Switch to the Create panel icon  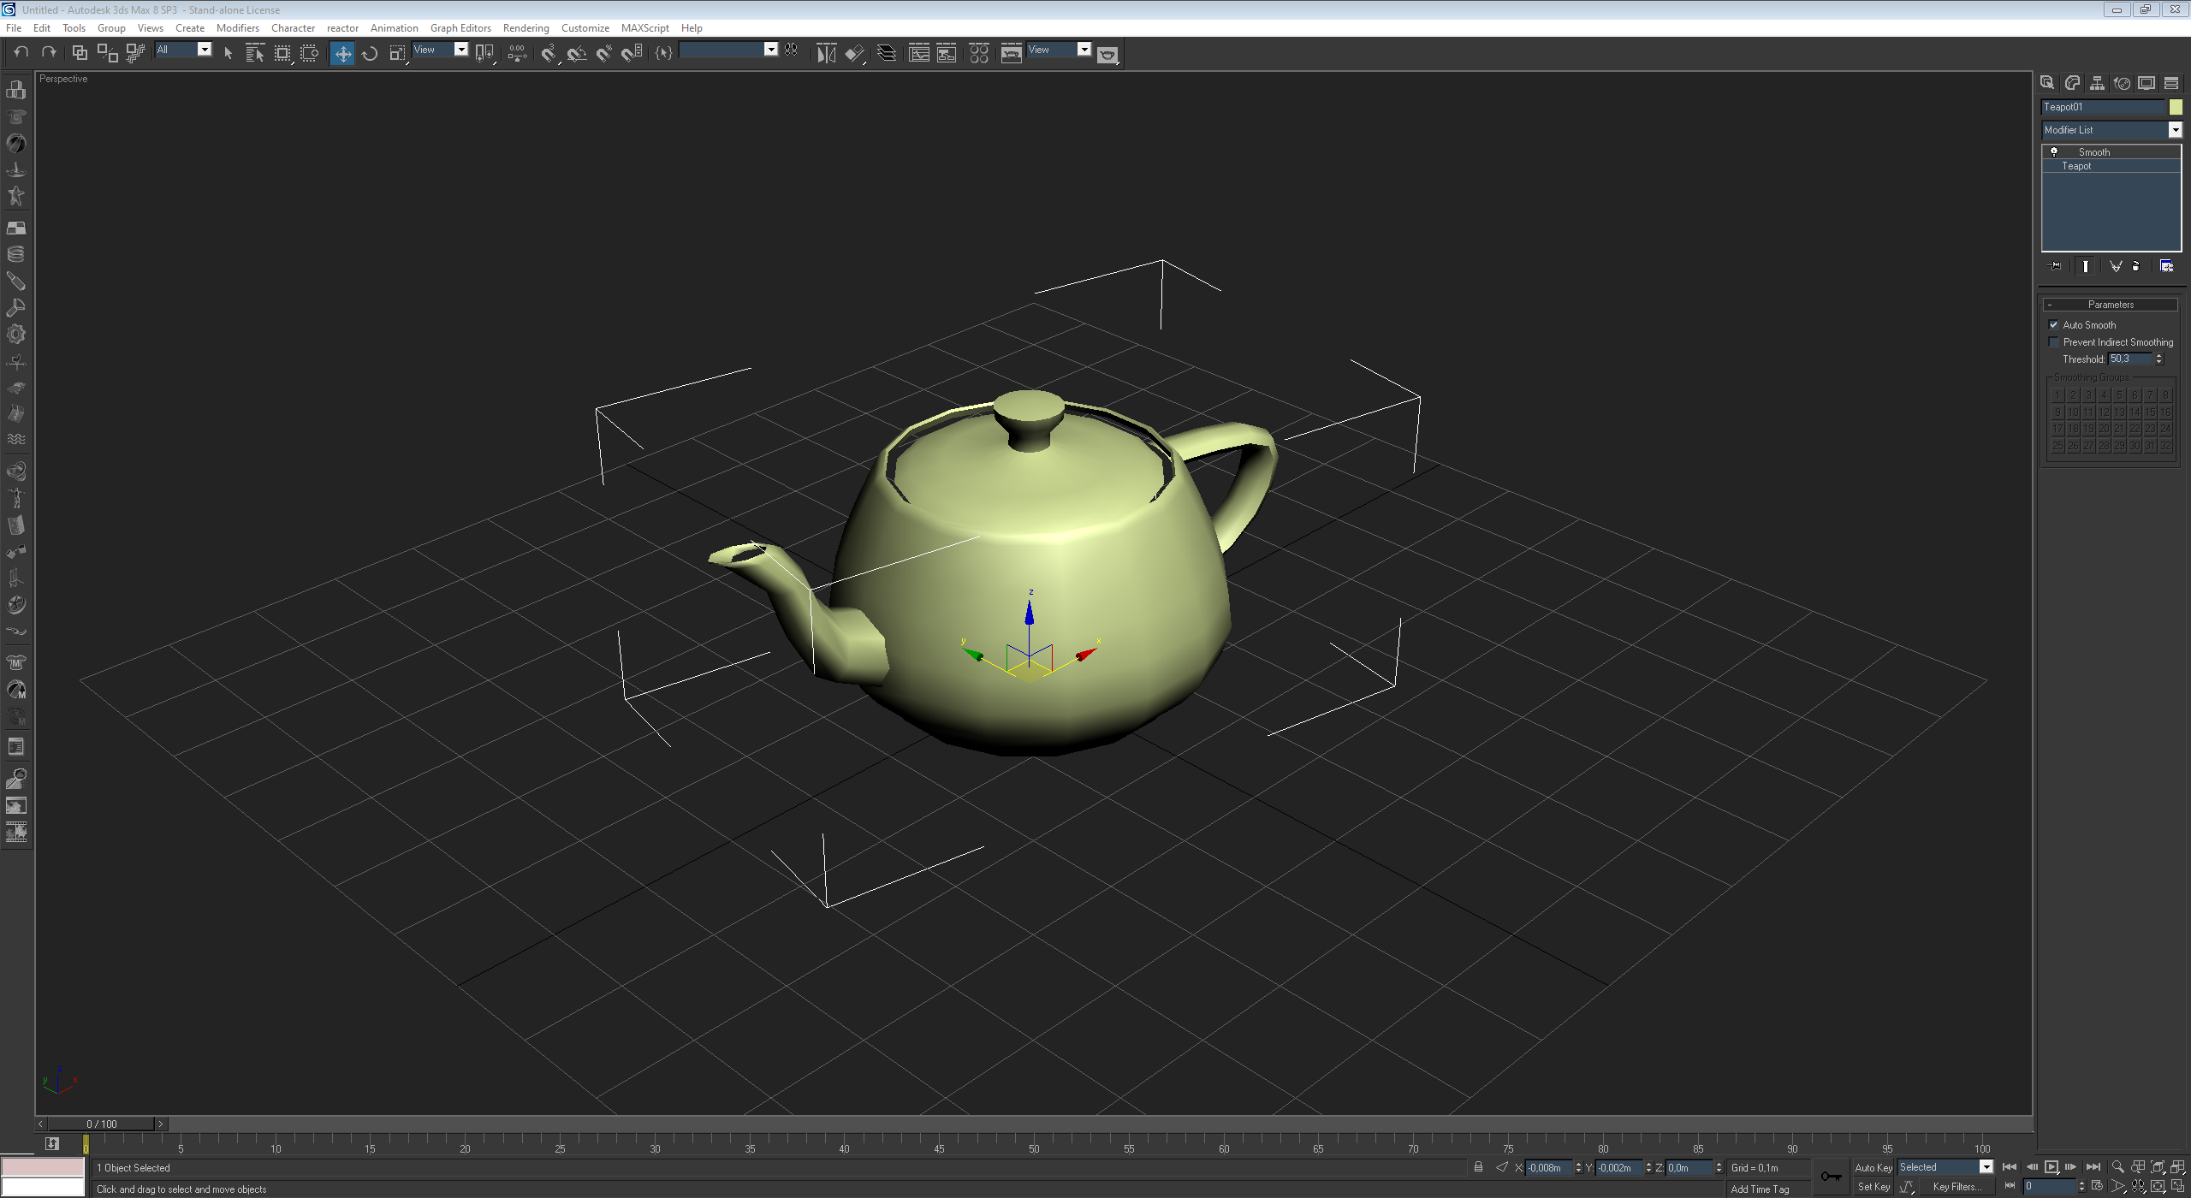[x=2047, y=83]
